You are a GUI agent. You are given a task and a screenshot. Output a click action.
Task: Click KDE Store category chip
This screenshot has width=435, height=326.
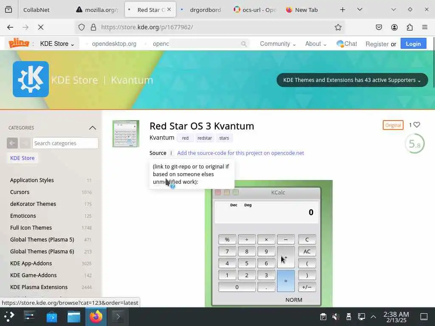pyautogui.click(x=23, y=158)
